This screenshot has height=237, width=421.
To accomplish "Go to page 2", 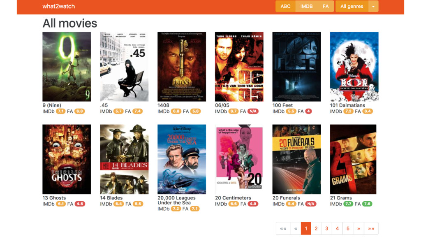I will [x=316, y=228].
